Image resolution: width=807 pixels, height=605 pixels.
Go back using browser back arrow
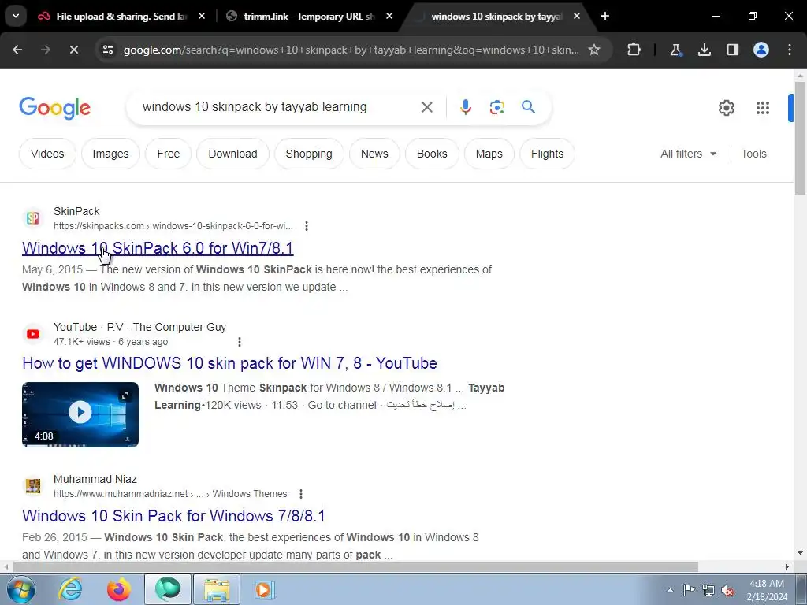[17, 50]
